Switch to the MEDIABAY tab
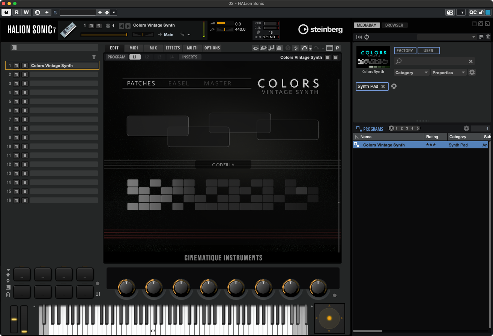This screenshot has width=493, height=336. 367,25
